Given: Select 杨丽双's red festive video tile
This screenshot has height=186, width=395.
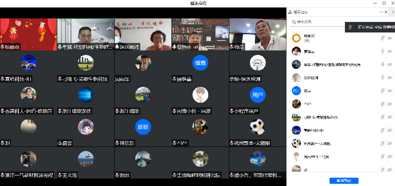Looking at the screenshot, I should click(29, 34).
